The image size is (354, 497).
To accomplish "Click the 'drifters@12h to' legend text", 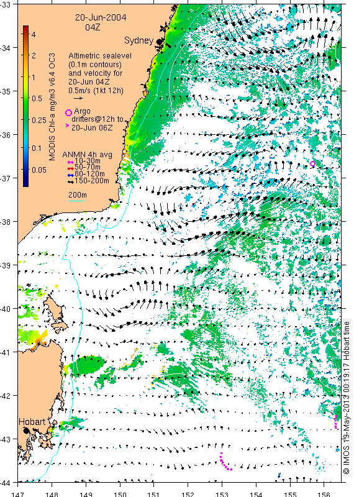I will 98,119.
